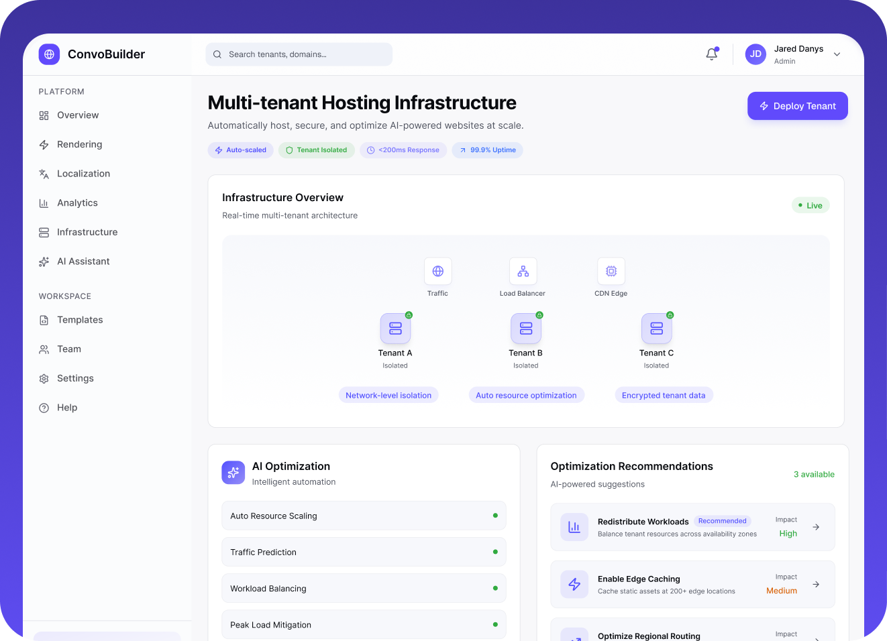This screenshot has width=887, height=641.
Task: Select the Tenant A server icon
Action: [395, 329]
